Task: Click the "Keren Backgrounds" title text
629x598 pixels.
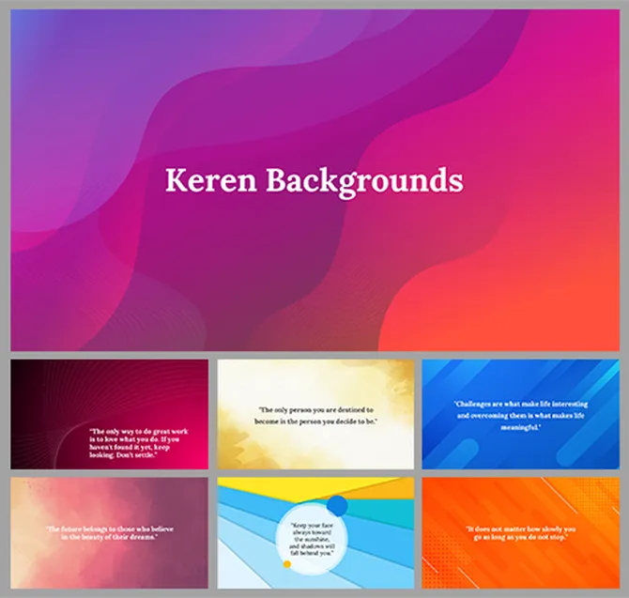Action: coord(314,179)
